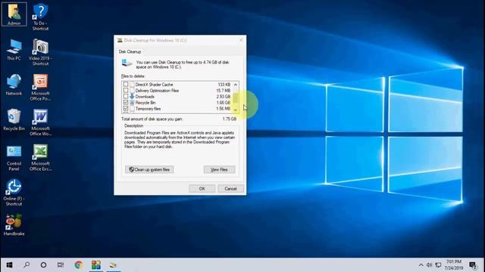Select the Microsoft Office Word shortcut
485x272 pixels.
tap(40, 122)
